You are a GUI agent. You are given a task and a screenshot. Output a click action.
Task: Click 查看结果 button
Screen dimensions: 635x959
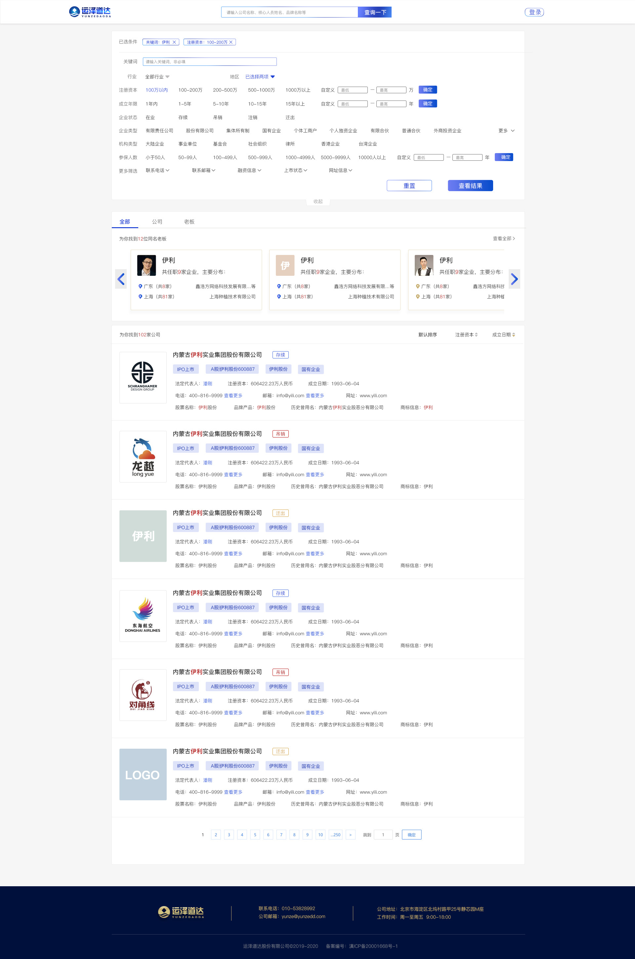tap(470, 186)
